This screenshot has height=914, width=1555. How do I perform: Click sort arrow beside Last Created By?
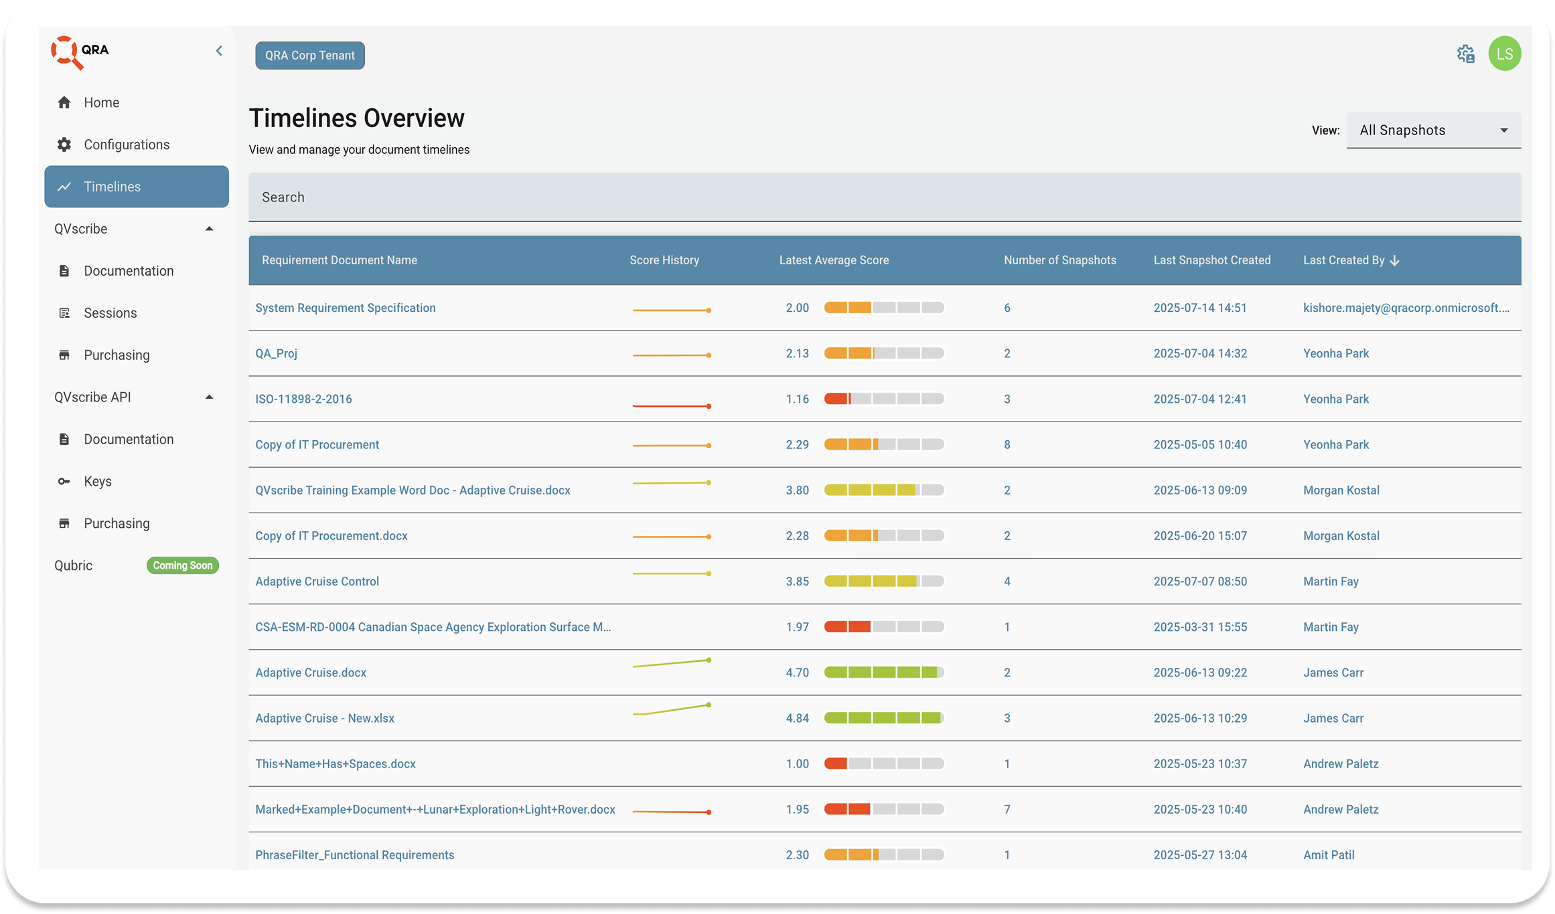coord(1395,260)
